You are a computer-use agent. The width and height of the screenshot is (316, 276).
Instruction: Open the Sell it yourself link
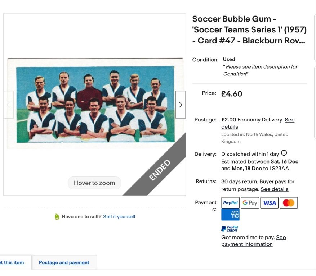[119, 217]
